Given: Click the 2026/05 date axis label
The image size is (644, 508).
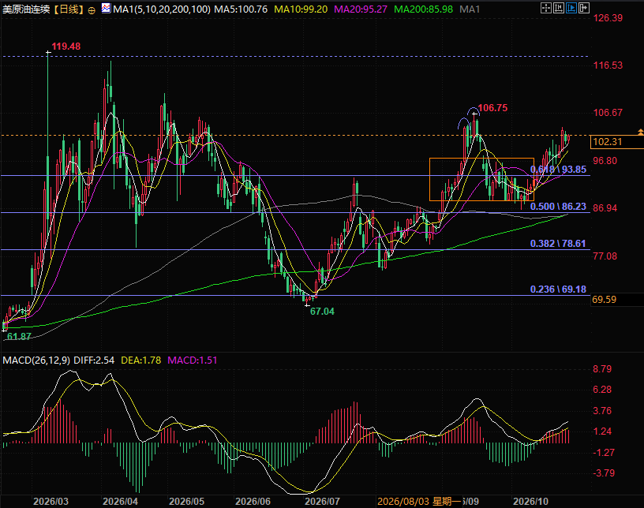Looking at the screenshot, I should [x=186, y=502].
